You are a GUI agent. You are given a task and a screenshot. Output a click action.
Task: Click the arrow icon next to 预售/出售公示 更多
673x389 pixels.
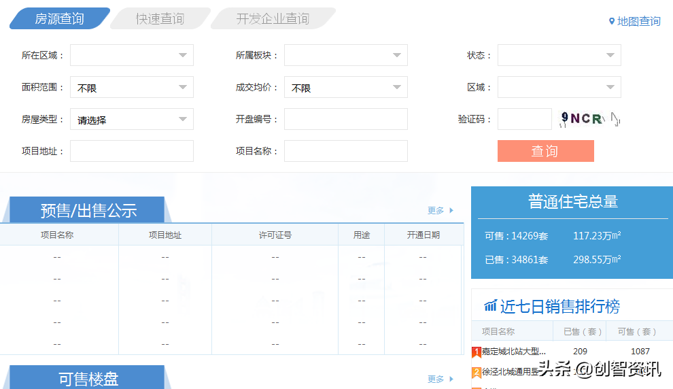pyautogui.click(x=451, y=211)
